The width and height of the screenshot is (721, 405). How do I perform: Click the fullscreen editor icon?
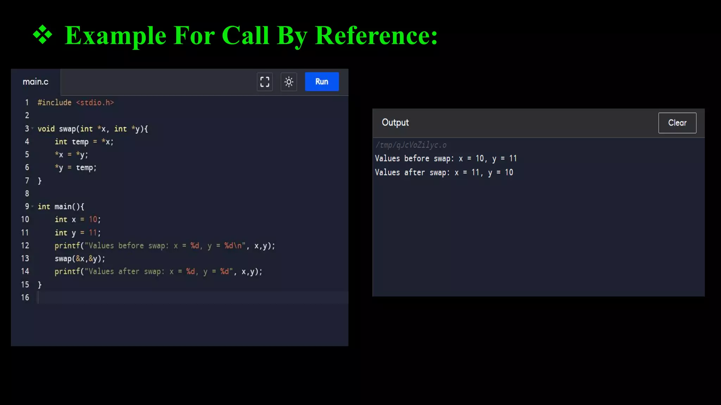(x=265, y=82)
